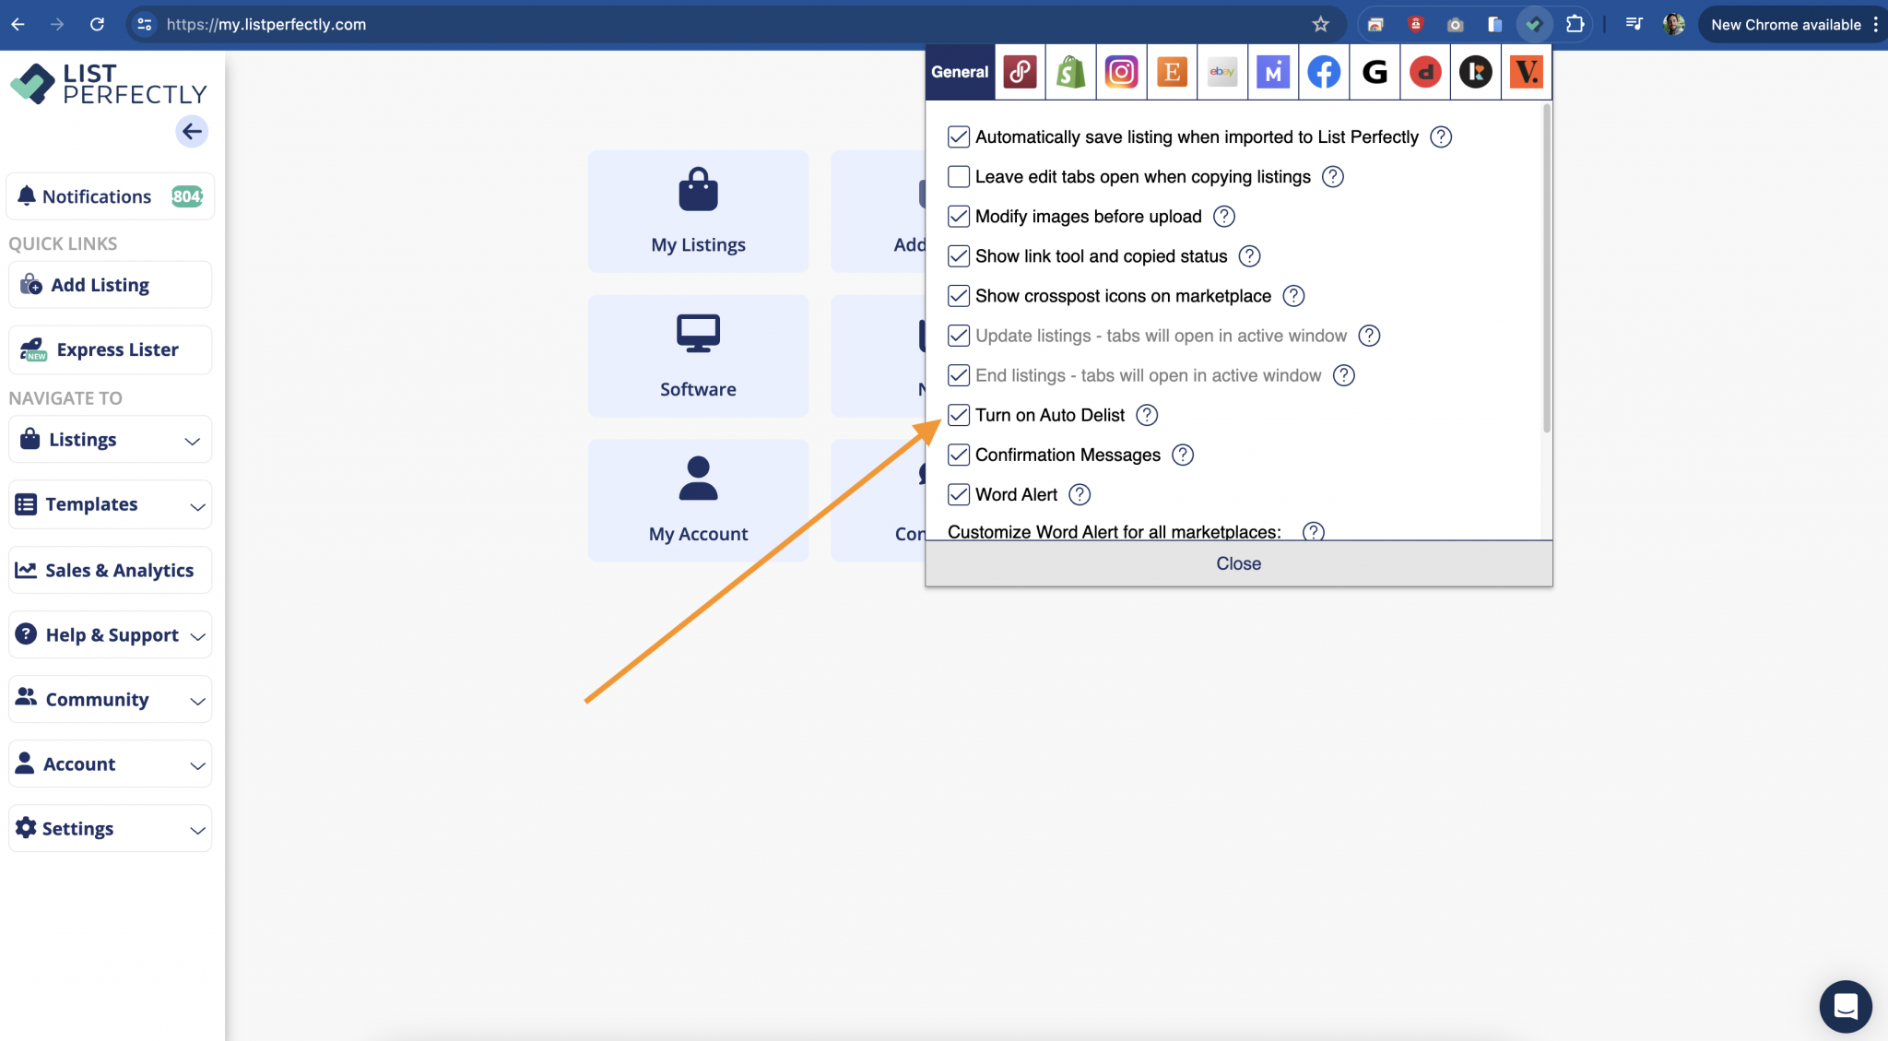
Task: Close the settings popup
Action: (x=1238, y=562)
